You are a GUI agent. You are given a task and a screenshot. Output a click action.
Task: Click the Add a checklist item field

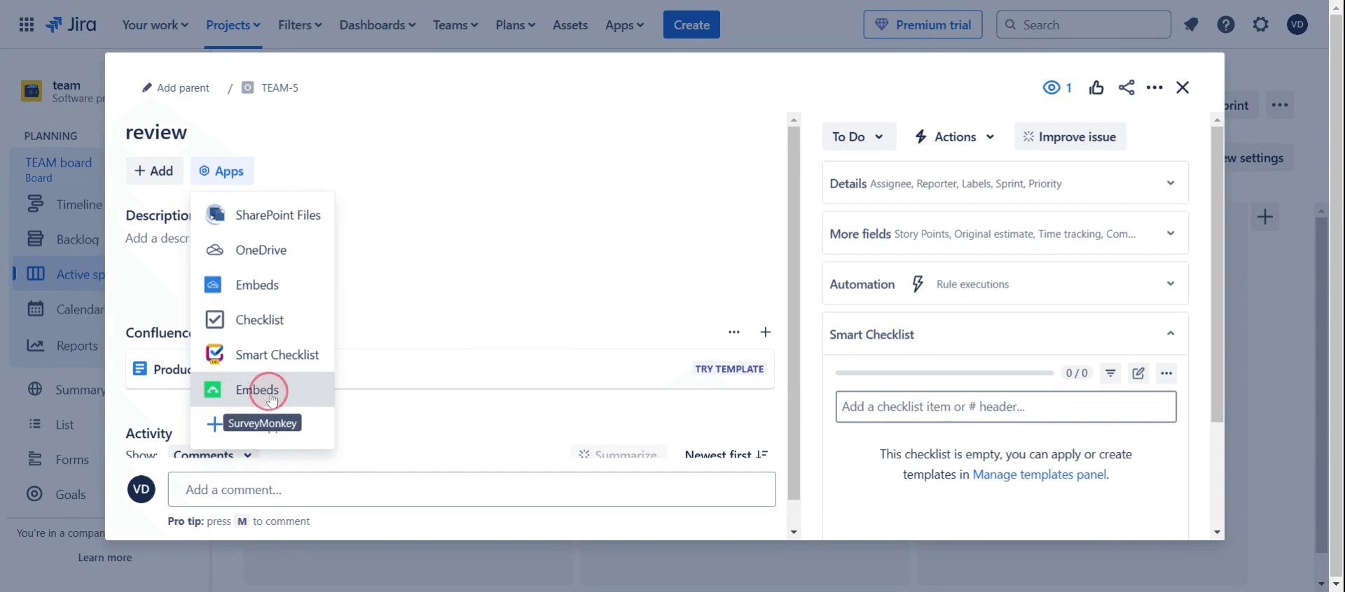1005,407
